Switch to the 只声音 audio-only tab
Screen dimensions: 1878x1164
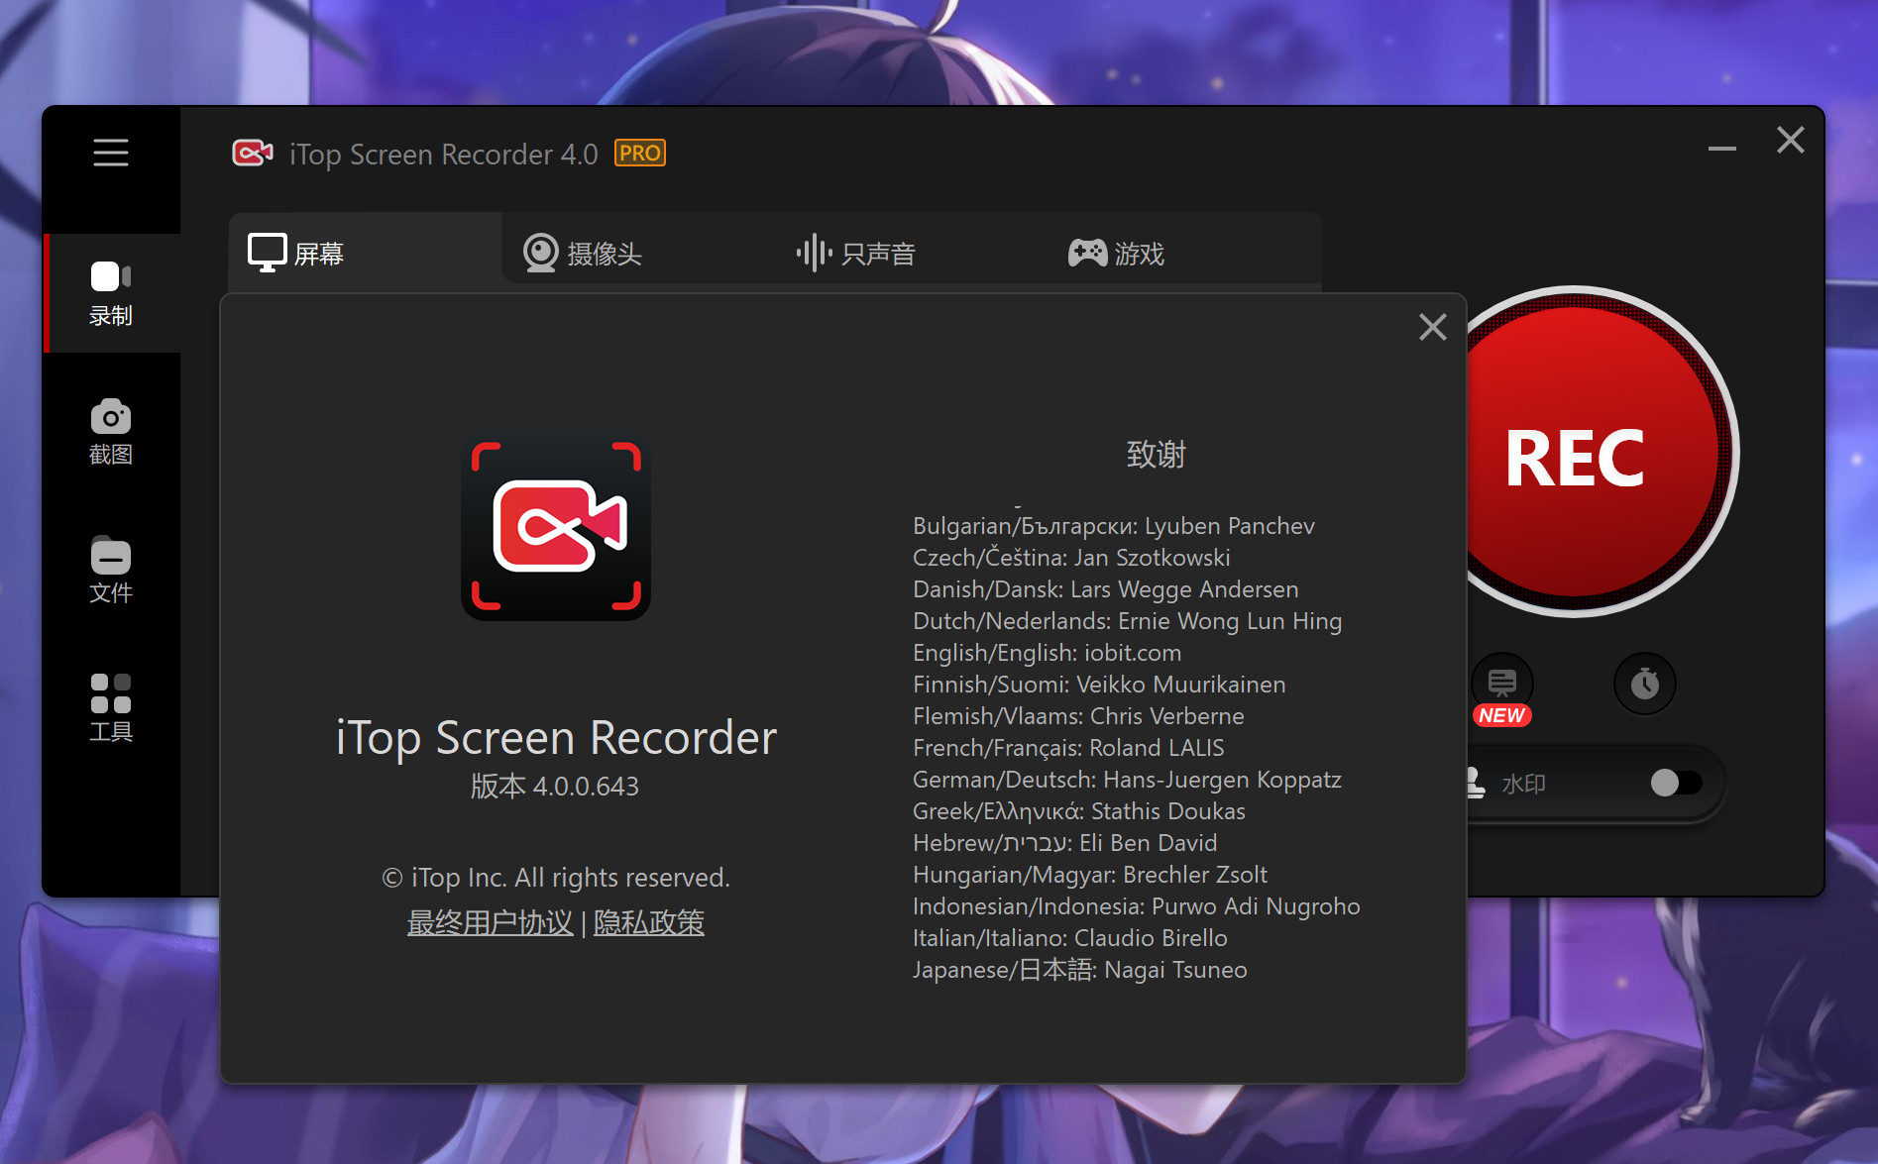tap(855, 254)
